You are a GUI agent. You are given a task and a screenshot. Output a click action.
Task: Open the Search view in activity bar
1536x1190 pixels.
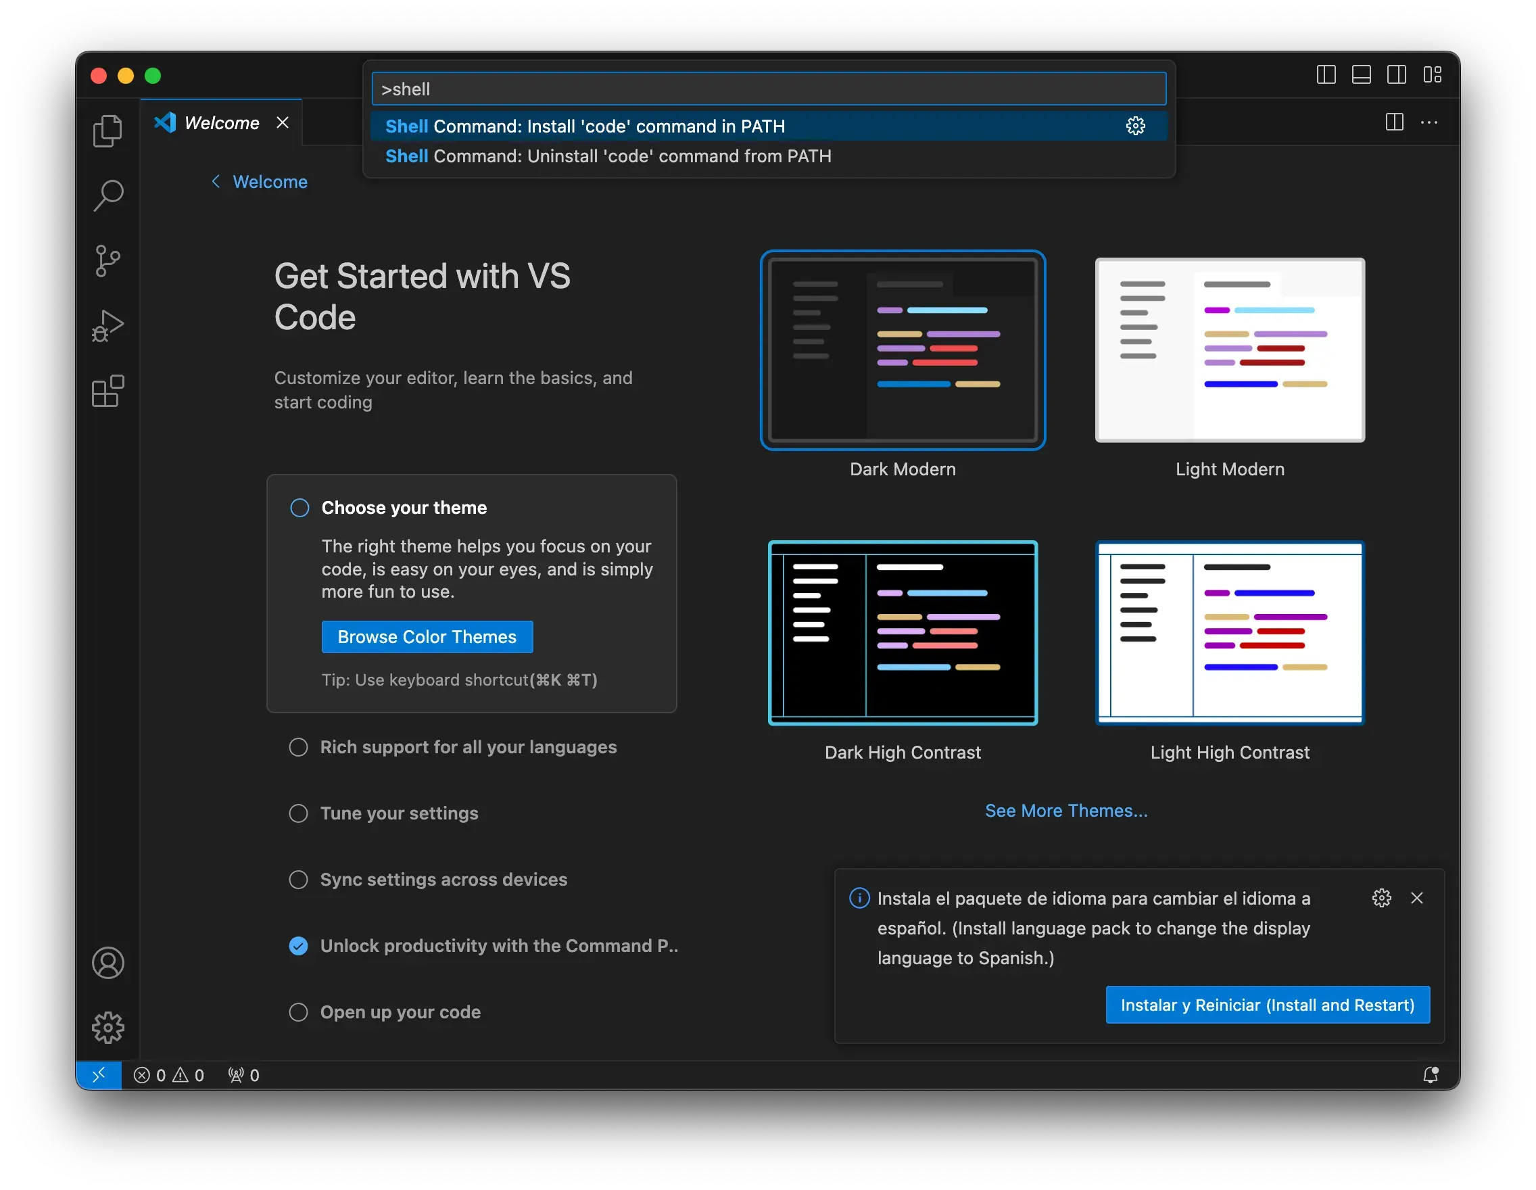pyautogui.click(x=107, y=195)
